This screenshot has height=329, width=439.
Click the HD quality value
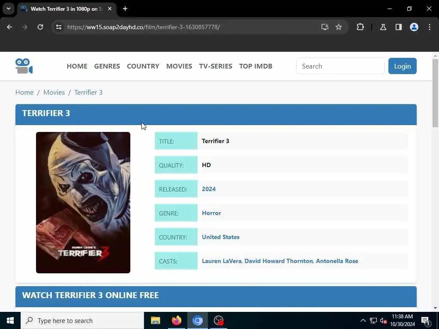(206, 165)
